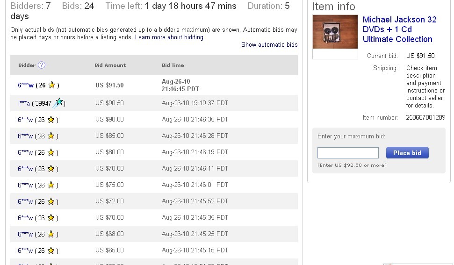Screen dimensions: 454x265
Task: Click yellow star in the US $78.00 row
Action: tap(51, 169)
